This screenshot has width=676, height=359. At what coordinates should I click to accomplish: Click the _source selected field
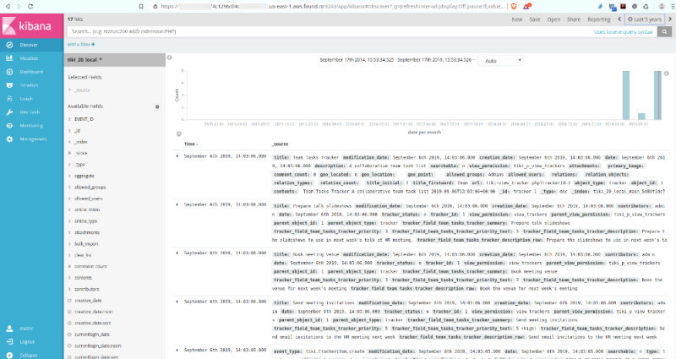click(82, 90)
